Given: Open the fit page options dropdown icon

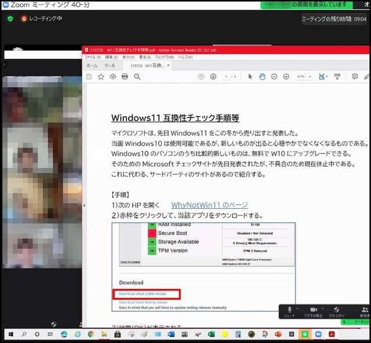Looking at the screenshot, I should click(323, 77).
